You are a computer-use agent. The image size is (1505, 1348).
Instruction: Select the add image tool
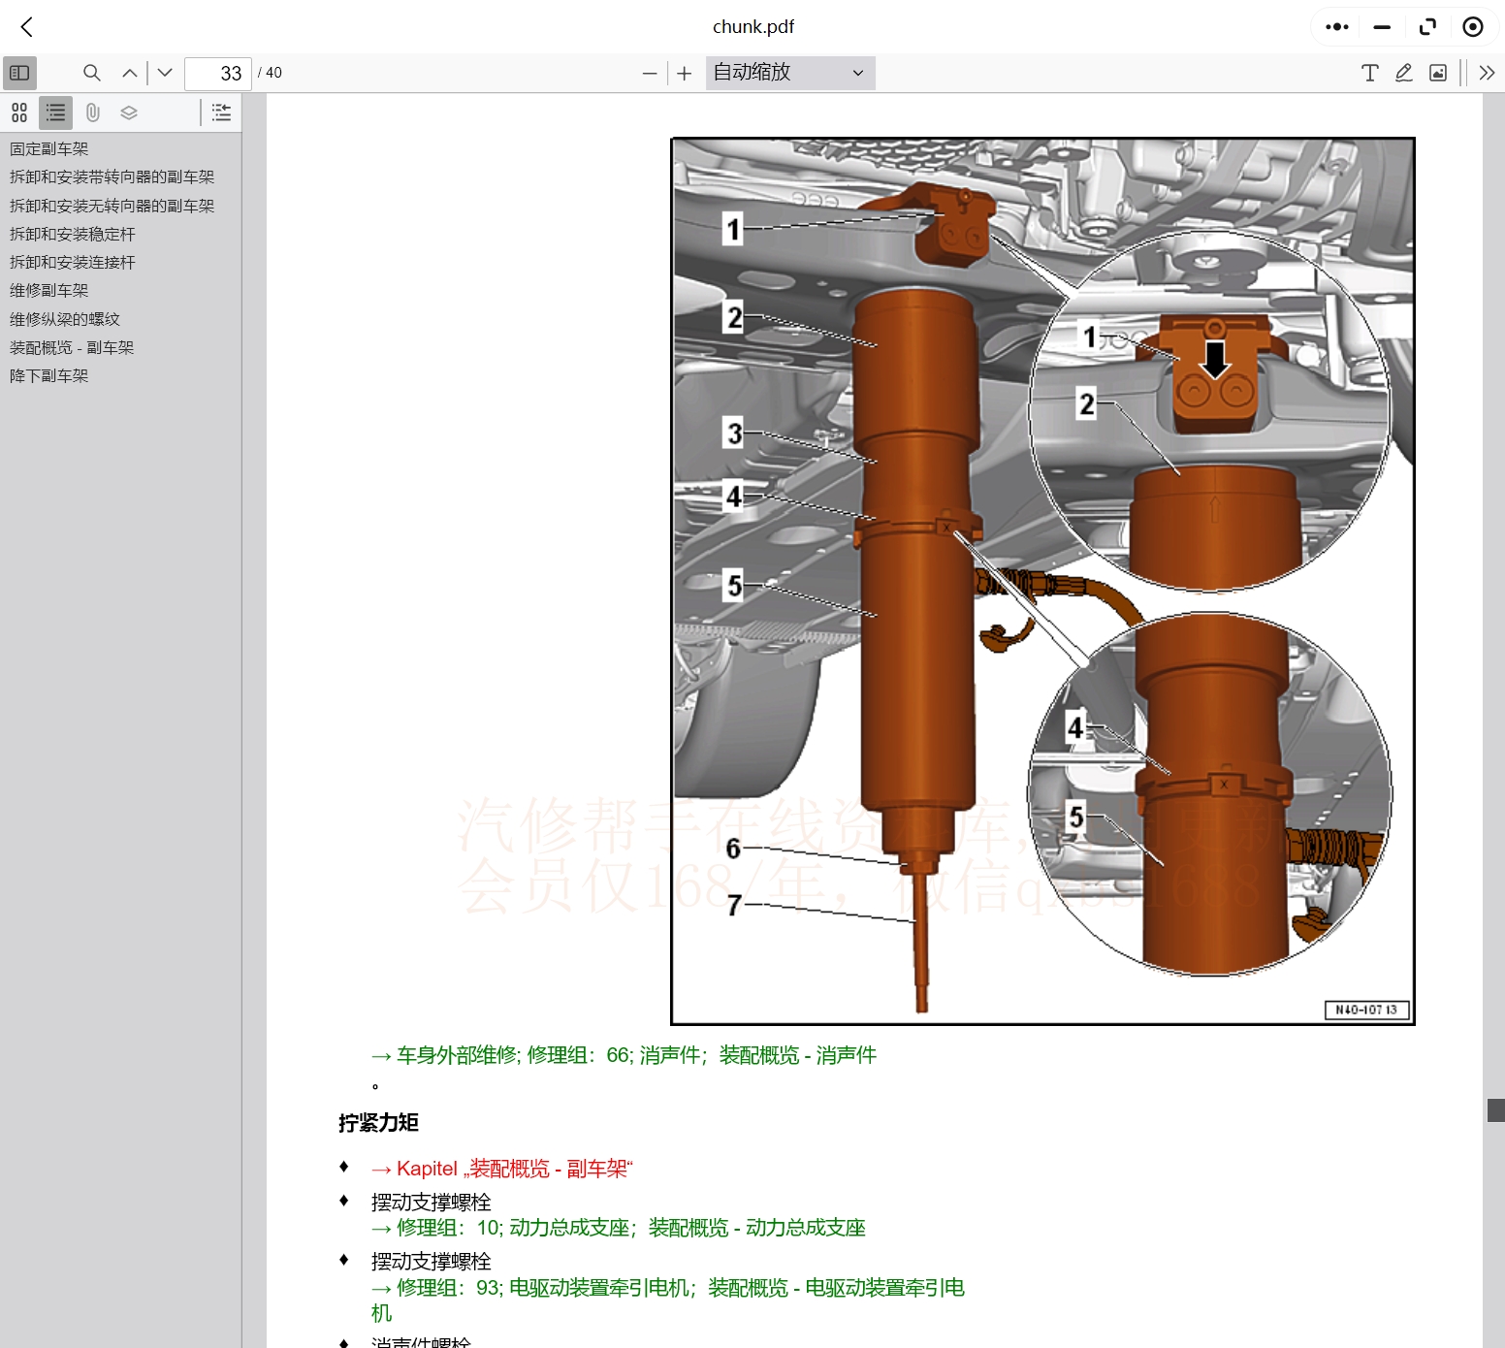(x=1438, y=73)
